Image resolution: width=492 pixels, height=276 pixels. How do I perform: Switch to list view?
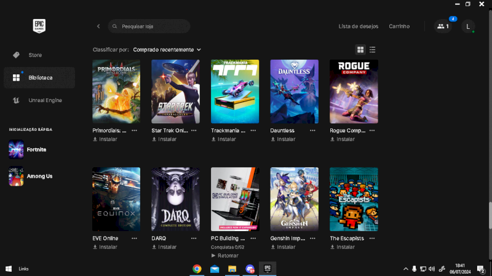click(x=373, y=50)
